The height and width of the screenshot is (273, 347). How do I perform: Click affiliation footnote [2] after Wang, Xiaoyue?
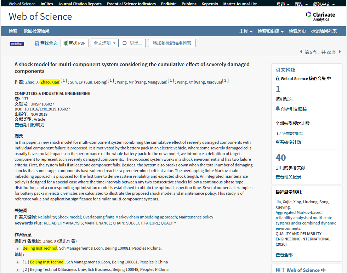pos(225,80)
